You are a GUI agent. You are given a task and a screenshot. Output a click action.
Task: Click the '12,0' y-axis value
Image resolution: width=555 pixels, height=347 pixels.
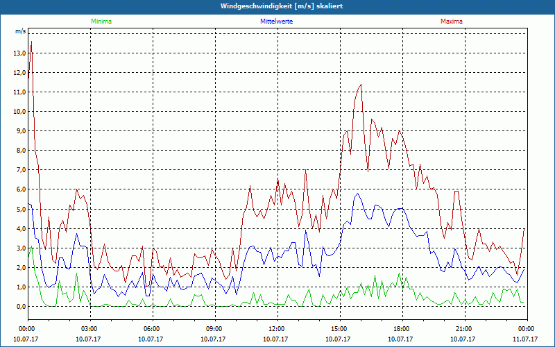(19, 73)
